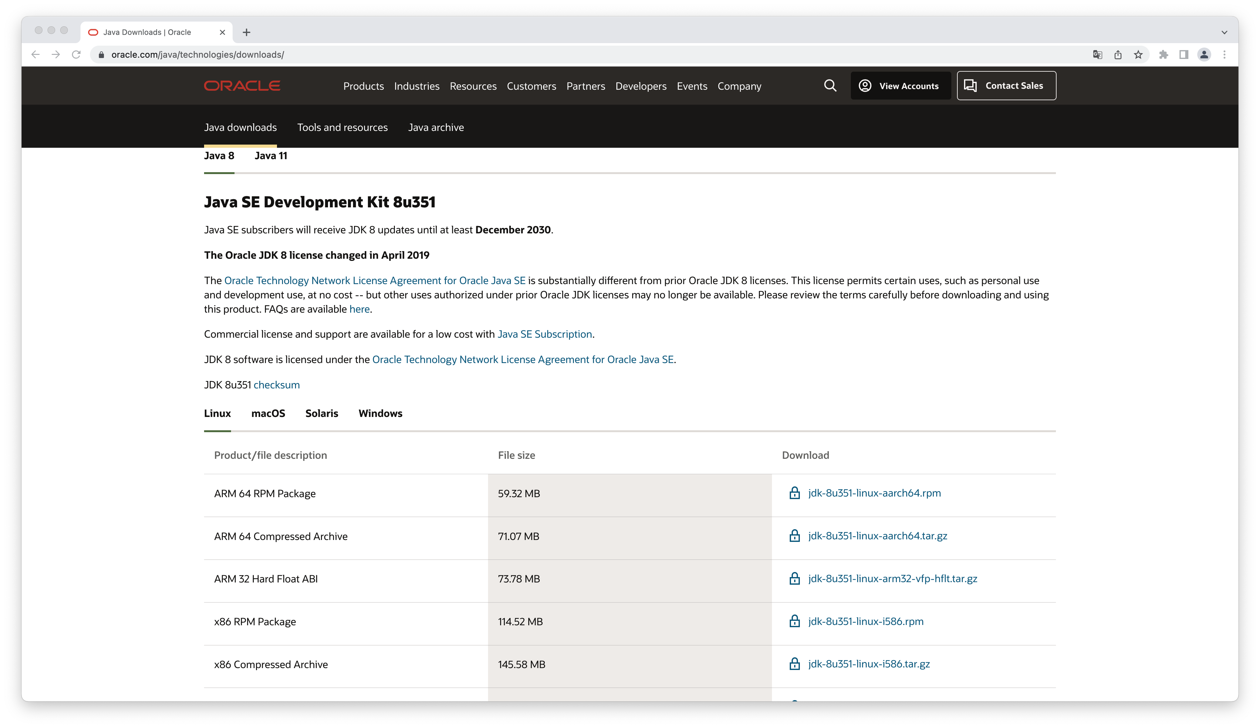Click the lock icon beside jdk-8u351-linux-arm32-vfp-hflt.tar.gz
The height and width of the screenshot is (728, 1260).
click(794, 578)
